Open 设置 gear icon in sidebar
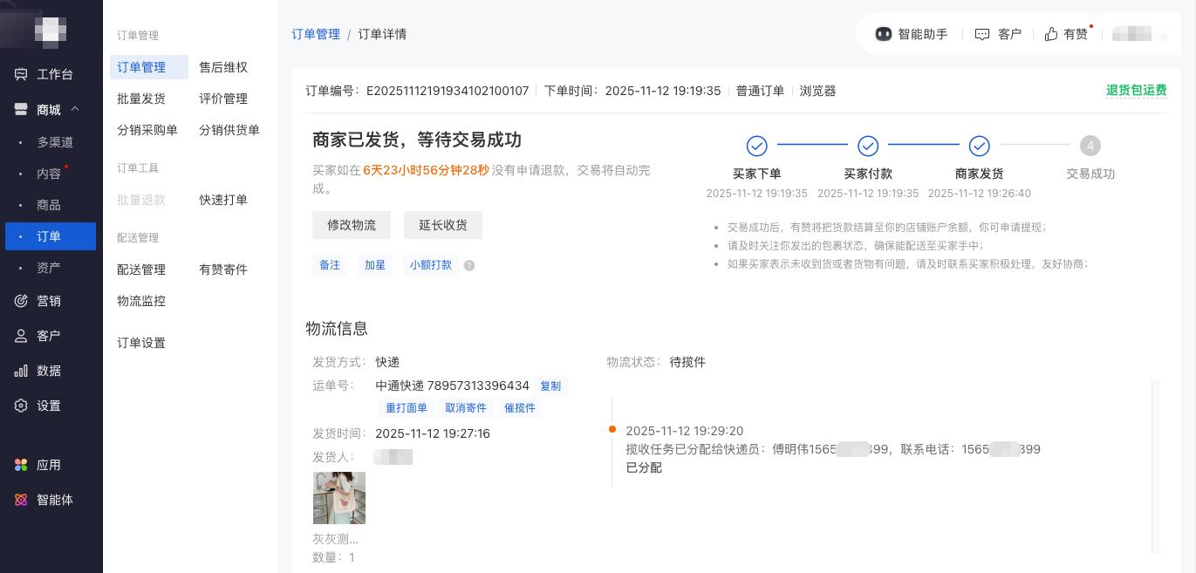 click(21, 406)
